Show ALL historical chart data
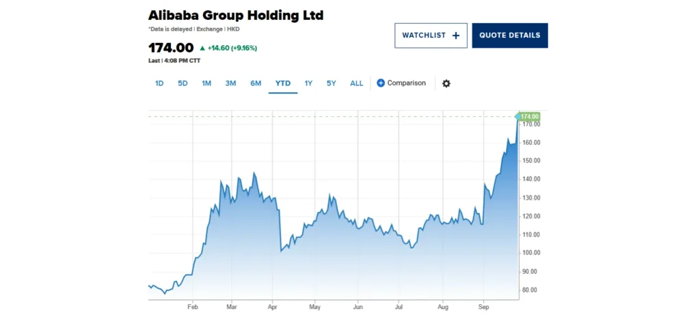Screen dimensions: 700x315 [357, 83]
